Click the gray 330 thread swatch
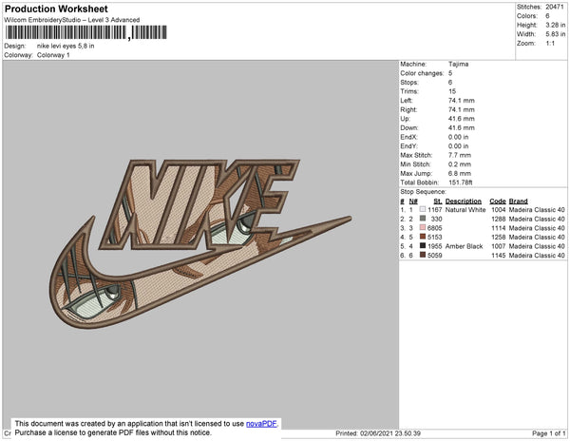The image size is (570, 441). (x=423, y=219)
